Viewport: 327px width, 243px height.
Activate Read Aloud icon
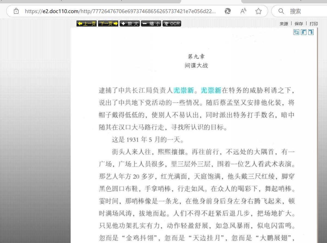[x=243, y=11]
